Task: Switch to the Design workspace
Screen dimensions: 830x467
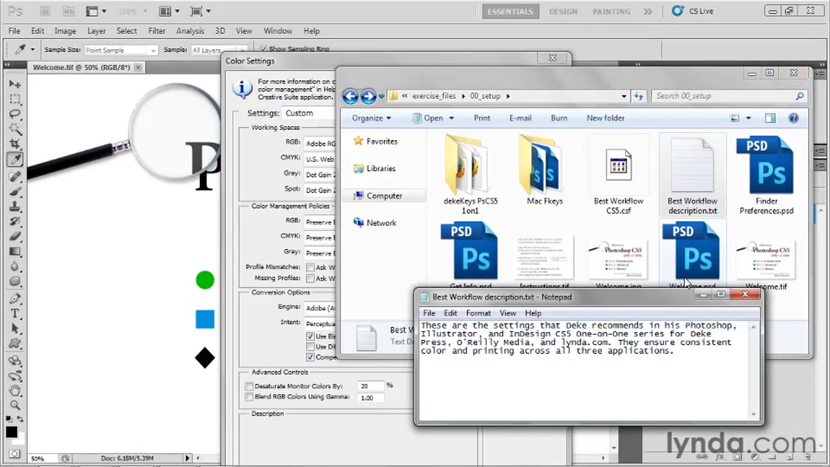Action: [563, 12]
